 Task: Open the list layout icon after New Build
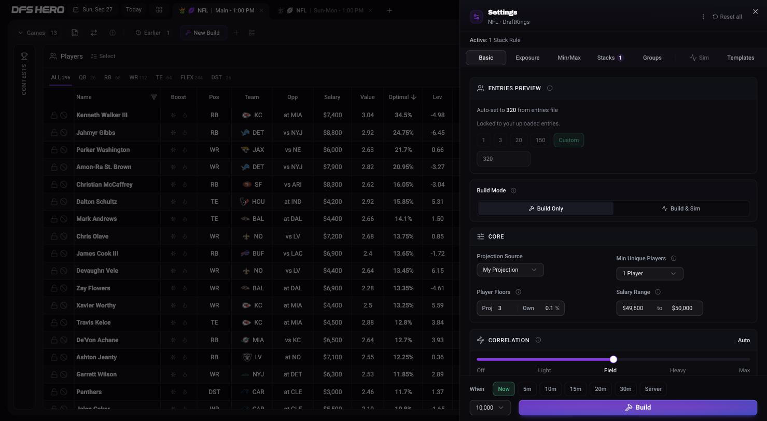(252, 33)
